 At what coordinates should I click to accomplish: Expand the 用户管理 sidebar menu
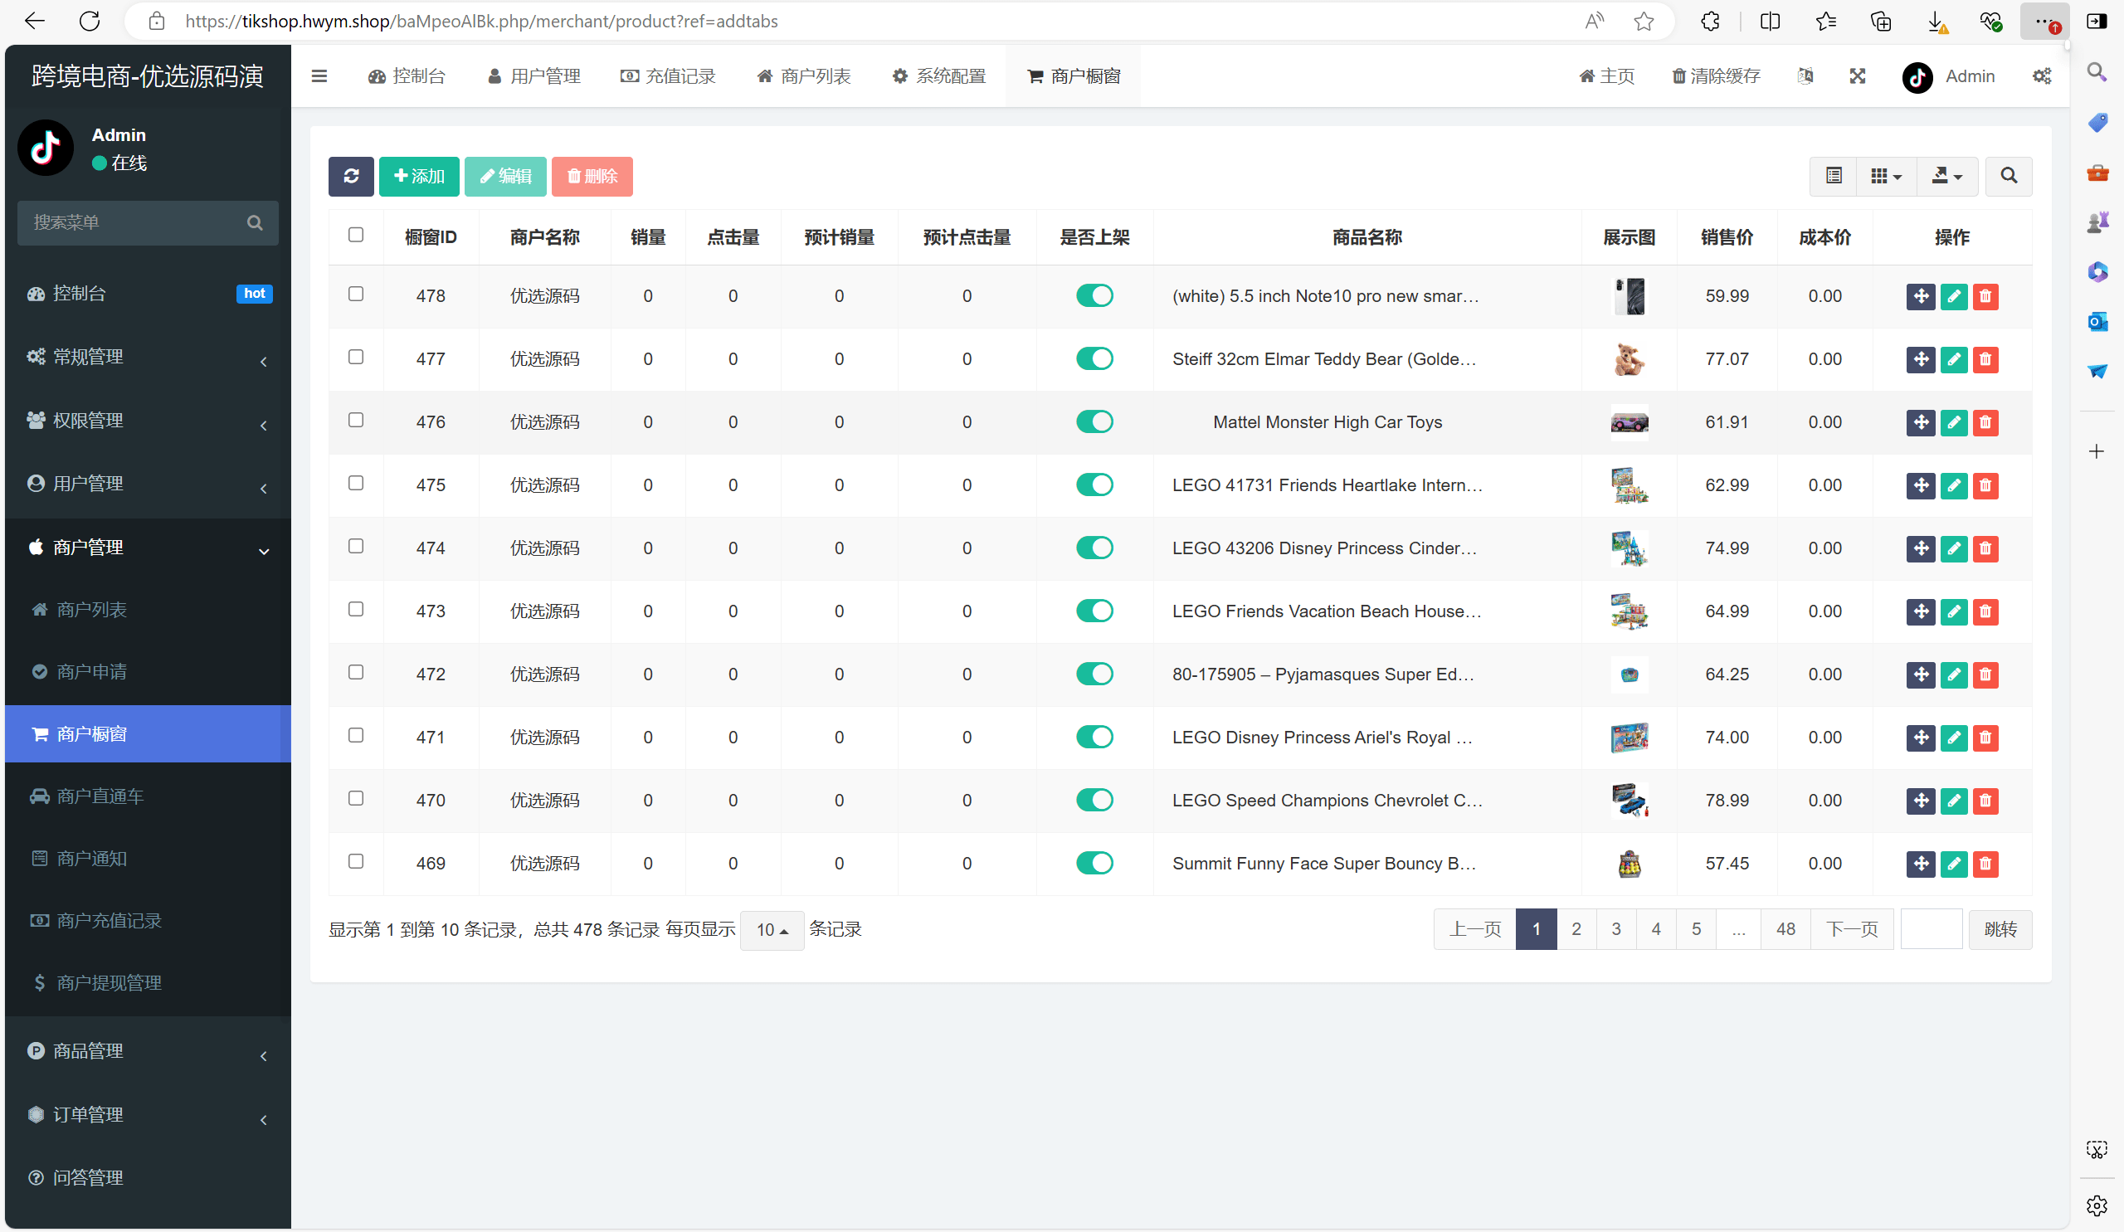148,484
